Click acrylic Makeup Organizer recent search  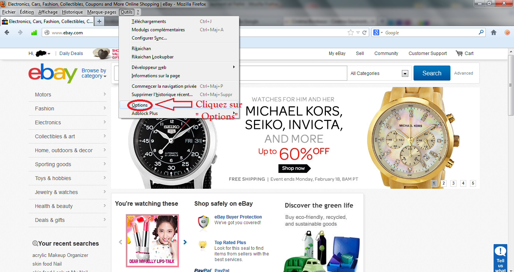click(60, 255)
